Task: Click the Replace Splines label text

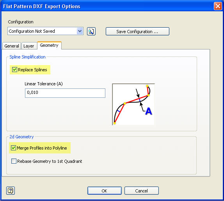Action: (32, 70)
